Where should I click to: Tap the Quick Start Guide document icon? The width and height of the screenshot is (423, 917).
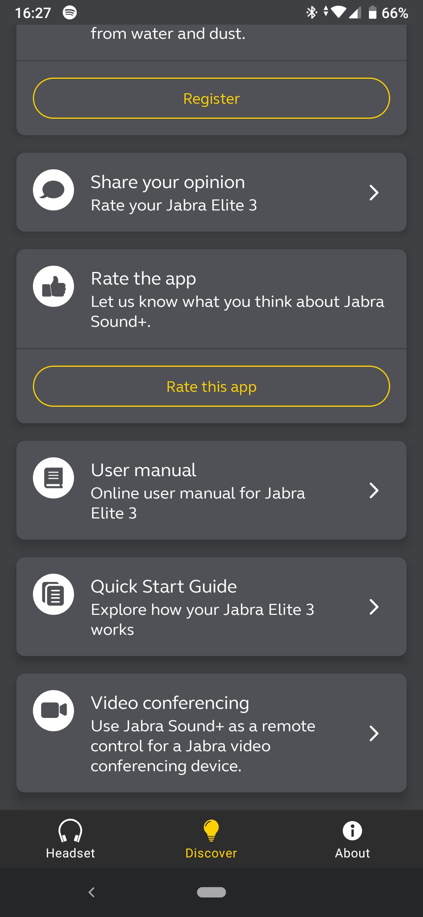tap(53, 594)
